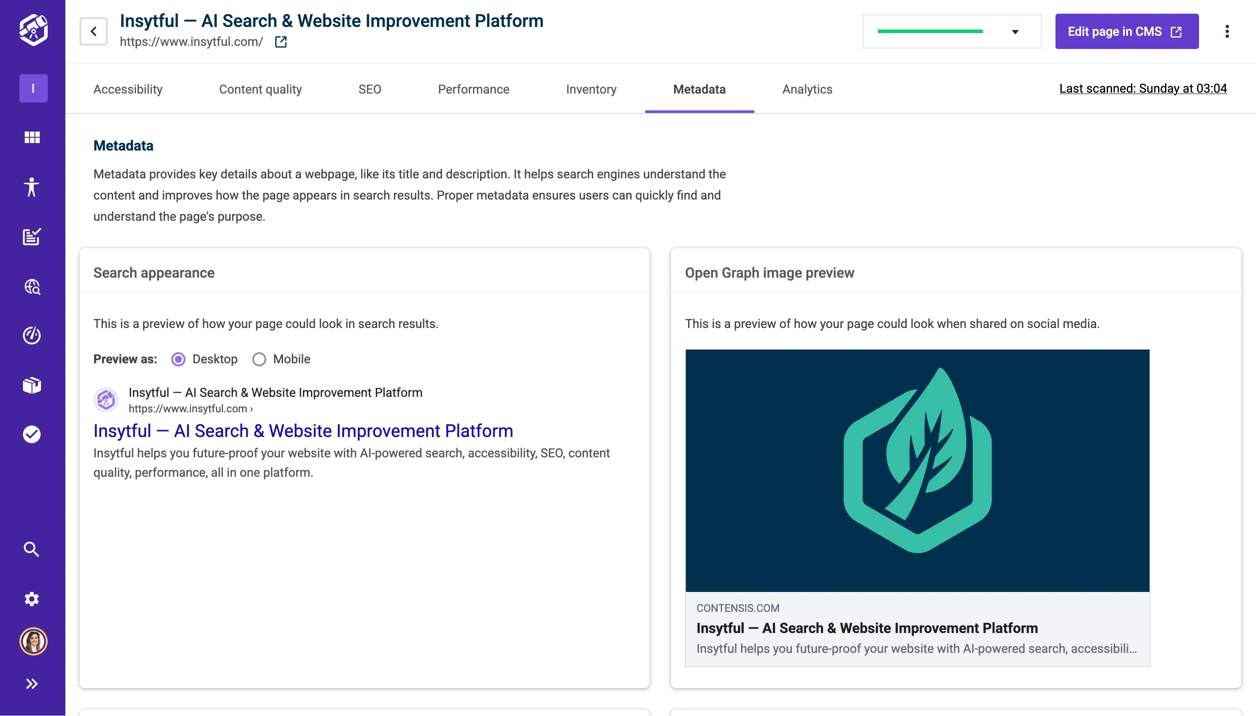Screen dimensions: 1256x716
Task: Click the 'Search appearance' card heading
Action: click(x=154, y=273)
